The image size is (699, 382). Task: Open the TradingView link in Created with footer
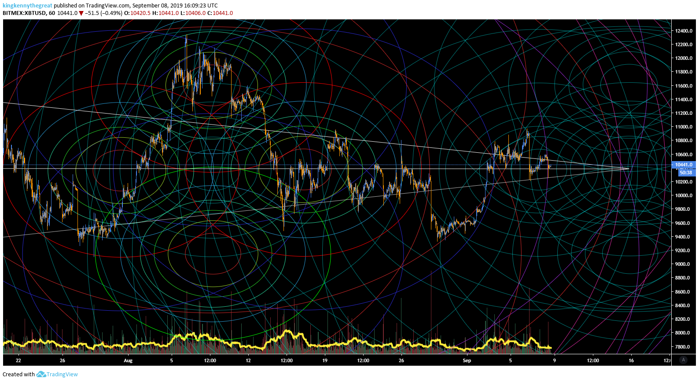pyautogui.click(x=62, y=375)
